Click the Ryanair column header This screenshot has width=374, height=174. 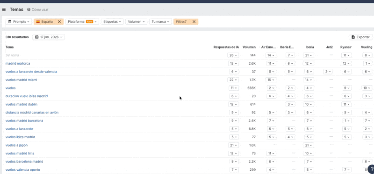[346, 47]
